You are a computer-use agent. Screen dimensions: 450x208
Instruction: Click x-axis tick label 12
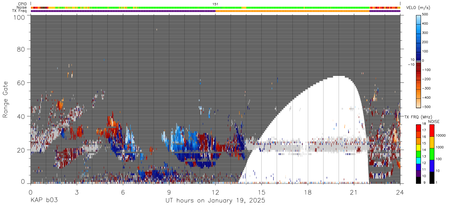(215, 192)
